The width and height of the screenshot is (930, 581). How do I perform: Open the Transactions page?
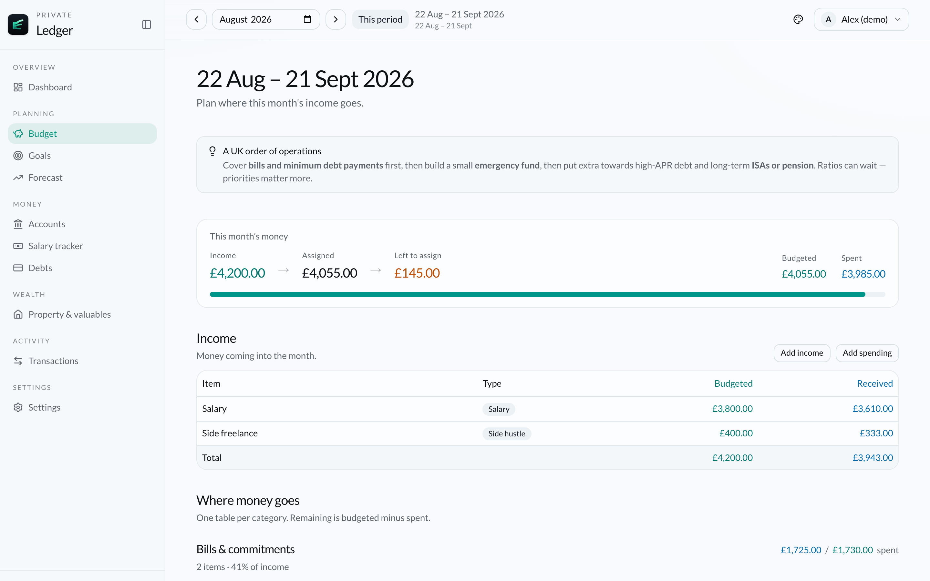(x=82, y=361)
